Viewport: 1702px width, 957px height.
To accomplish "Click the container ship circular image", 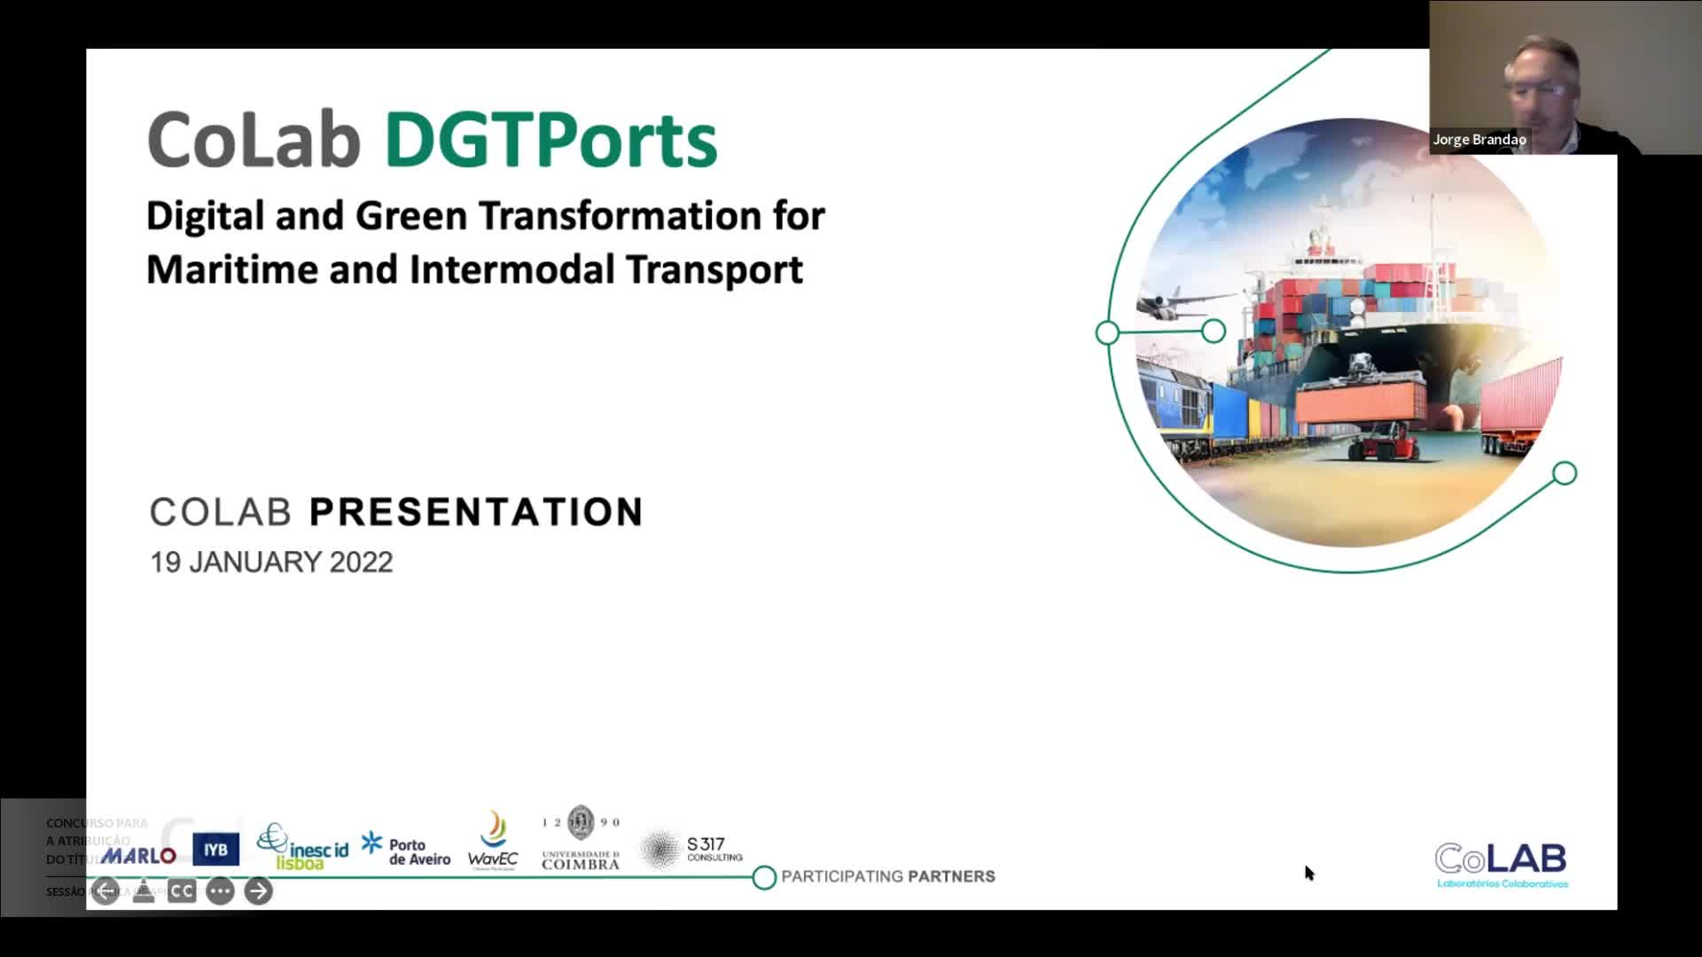I will click(x=1349, y=332).
